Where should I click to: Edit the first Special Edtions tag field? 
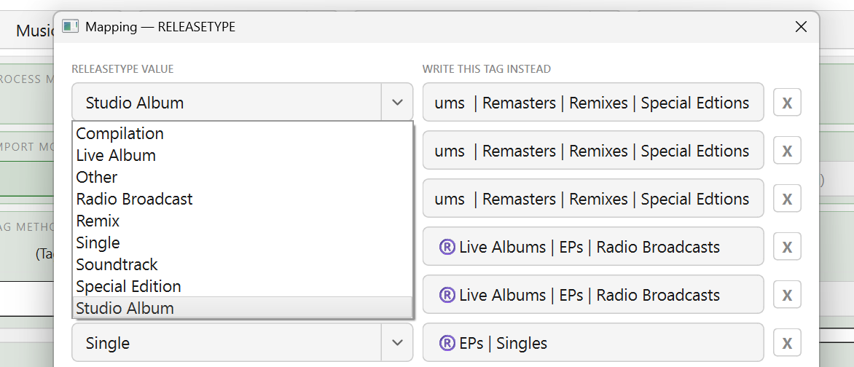tap(592, 103)
